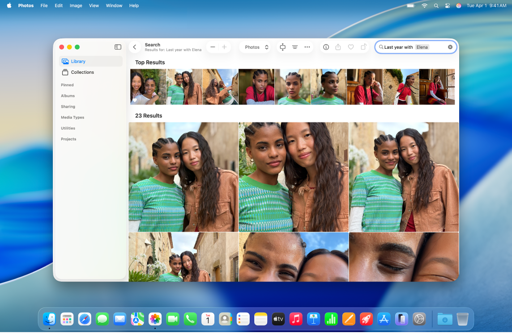512x333 pixels.
Task: Click the Wi-Fi status icon in menu bar
Action: [424, 6]
